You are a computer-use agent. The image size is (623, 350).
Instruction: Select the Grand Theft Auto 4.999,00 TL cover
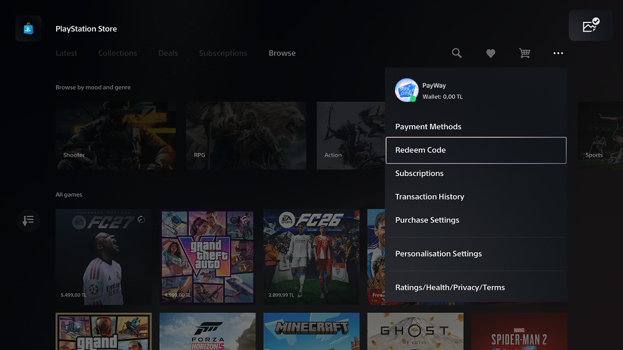(207, 257)
